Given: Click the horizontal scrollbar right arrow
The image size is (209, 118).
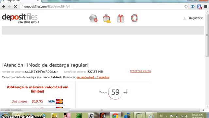Looking at the screenshot, I should [204, 110].
